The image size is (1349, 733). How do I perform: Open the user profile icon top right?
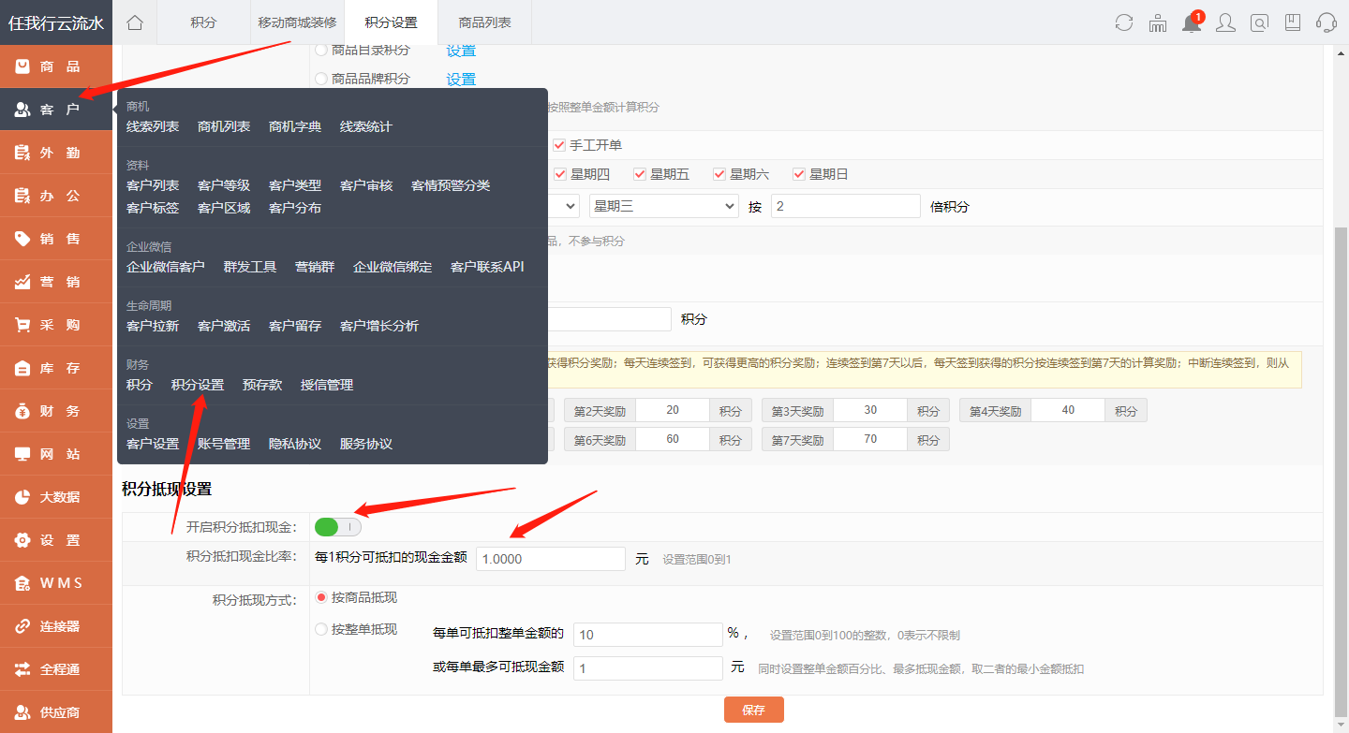click(1224, 22)
